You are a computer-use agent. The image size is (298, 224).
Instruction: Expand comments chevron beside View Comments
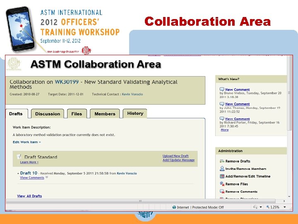47,178
